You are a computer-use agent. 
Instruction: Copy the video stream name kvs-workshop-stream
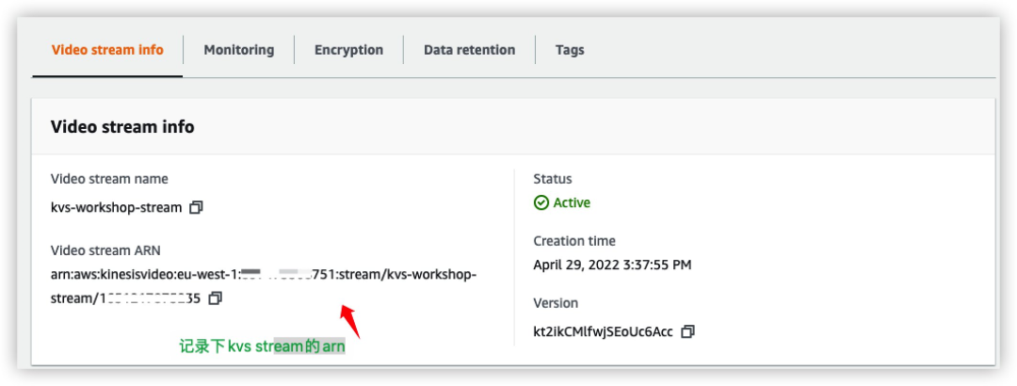pos(196,207)
